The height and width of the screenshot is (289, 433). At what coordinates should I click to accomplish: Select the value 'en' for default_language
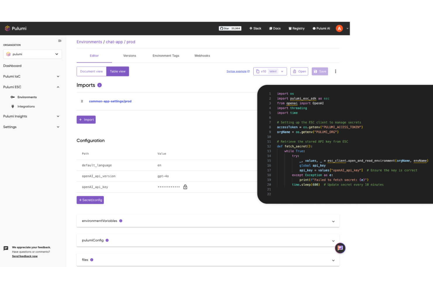tap(159, 165)
